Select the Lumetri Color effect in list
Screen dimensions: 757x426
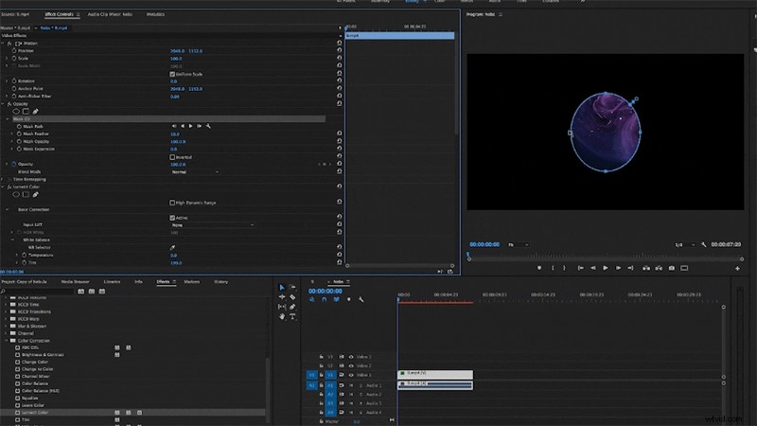coord(37,413)
